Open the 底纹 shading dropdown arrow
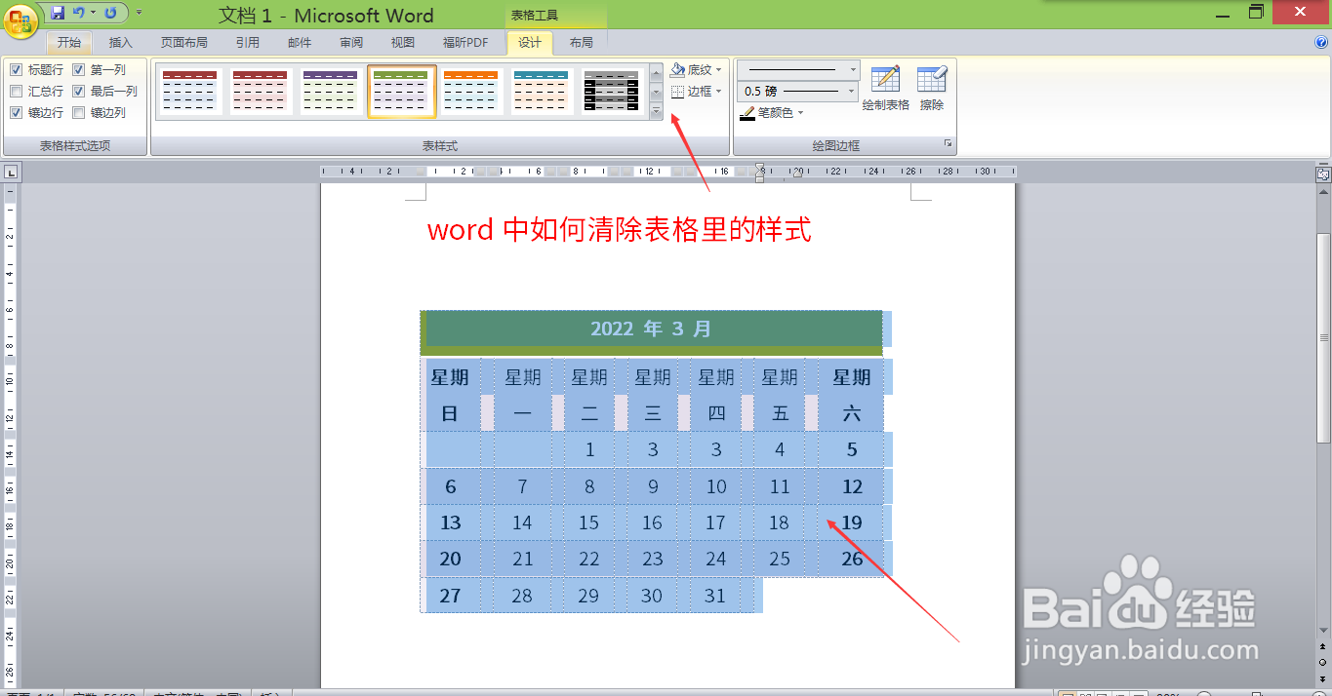The image size is (1332, 696). (x=719, y=70)
